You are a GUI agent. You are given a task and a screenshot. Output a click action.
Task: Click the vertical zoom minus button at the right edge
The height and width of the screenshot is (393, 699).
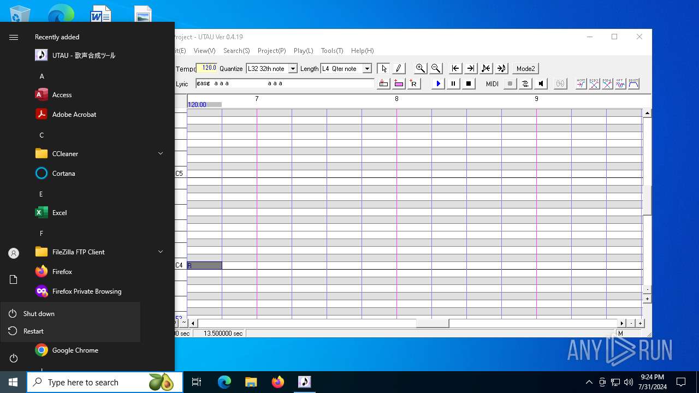(647, 290)
